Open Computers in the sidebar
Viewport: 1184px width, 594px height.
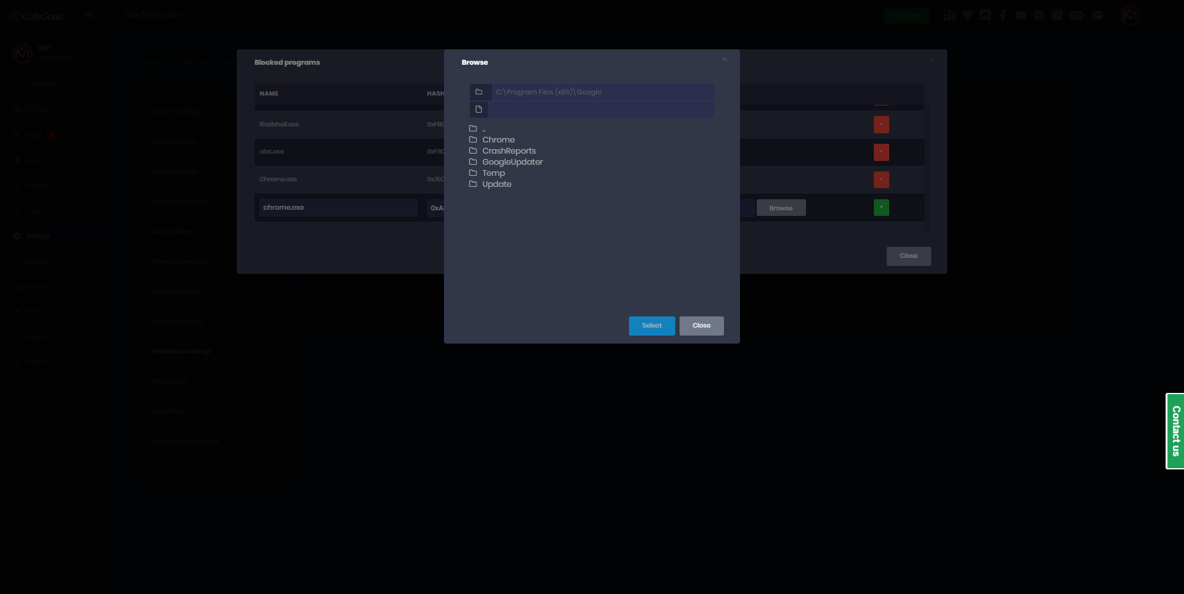pos(37,83)
